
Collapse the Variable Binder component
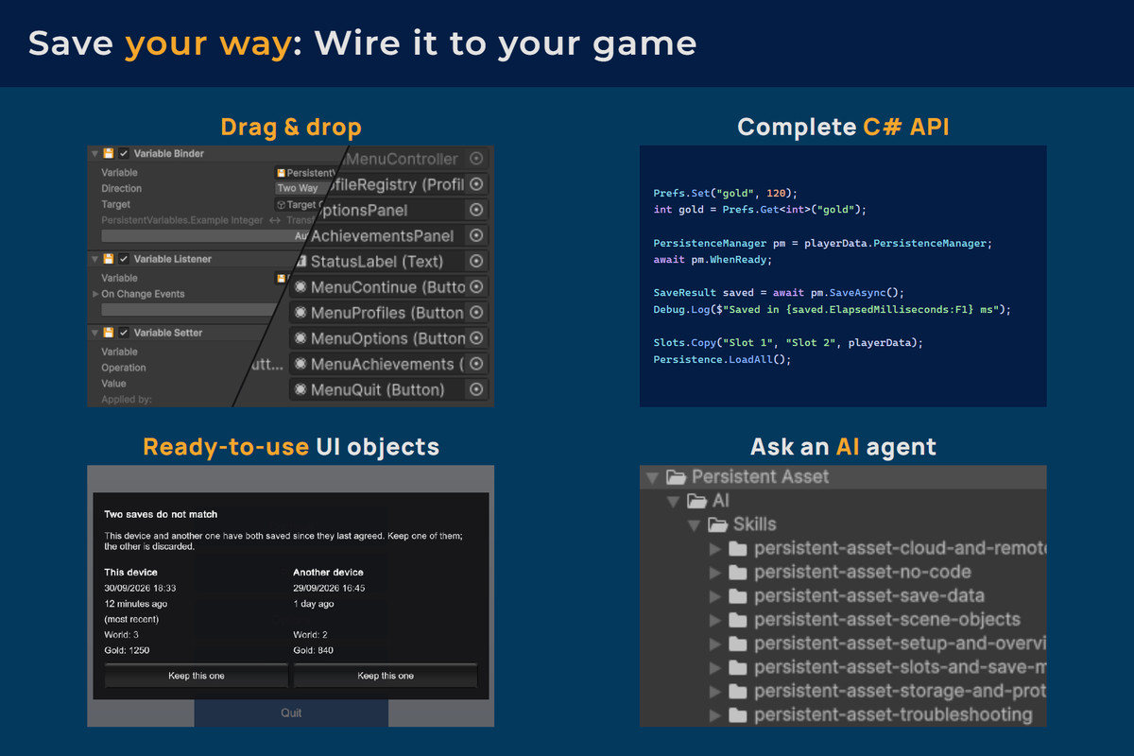(94, 153)
